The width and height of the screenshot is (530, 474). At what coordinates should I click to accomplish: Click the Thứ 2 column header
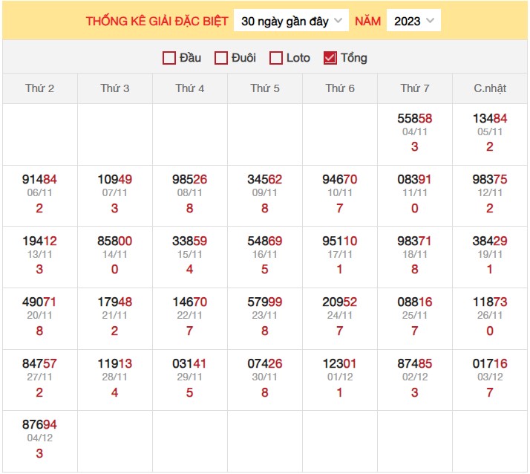(40, 88)
